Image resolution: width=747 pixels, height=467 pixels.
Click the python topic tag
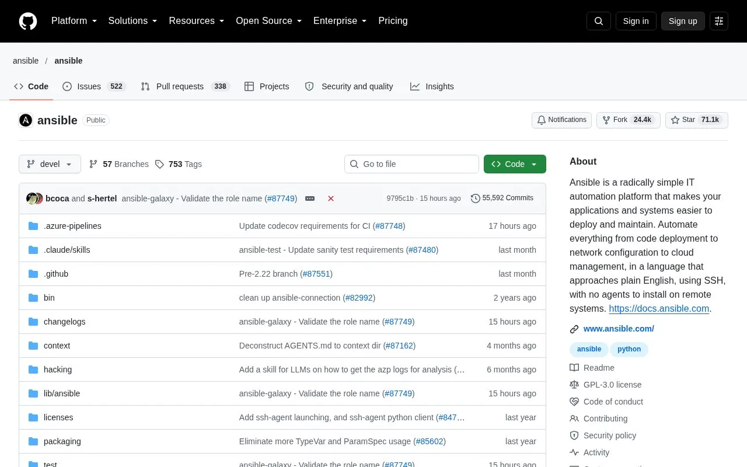(x=629, y=349)
